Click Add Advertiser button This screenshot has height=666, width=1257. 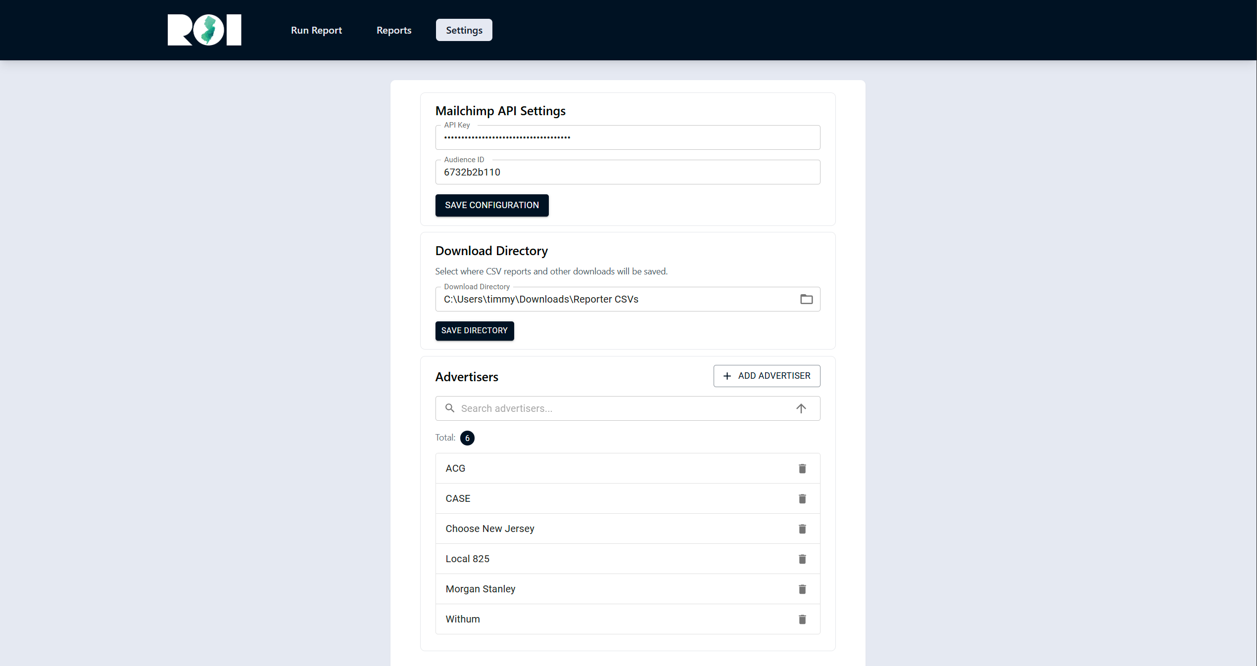[x=767, y=376]
